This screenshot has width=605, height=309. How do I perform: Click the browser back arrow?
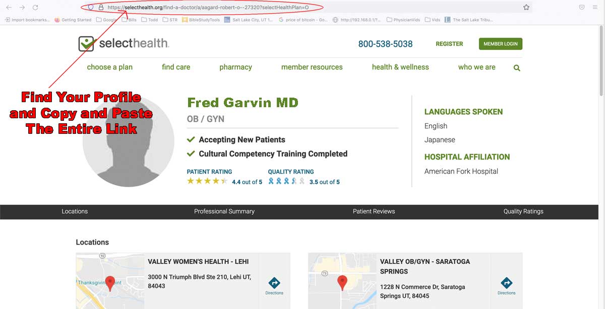[x=9, y=8]
